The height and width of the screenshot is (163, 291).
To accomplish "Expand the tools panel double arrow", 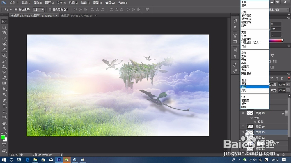I will 2,15.
